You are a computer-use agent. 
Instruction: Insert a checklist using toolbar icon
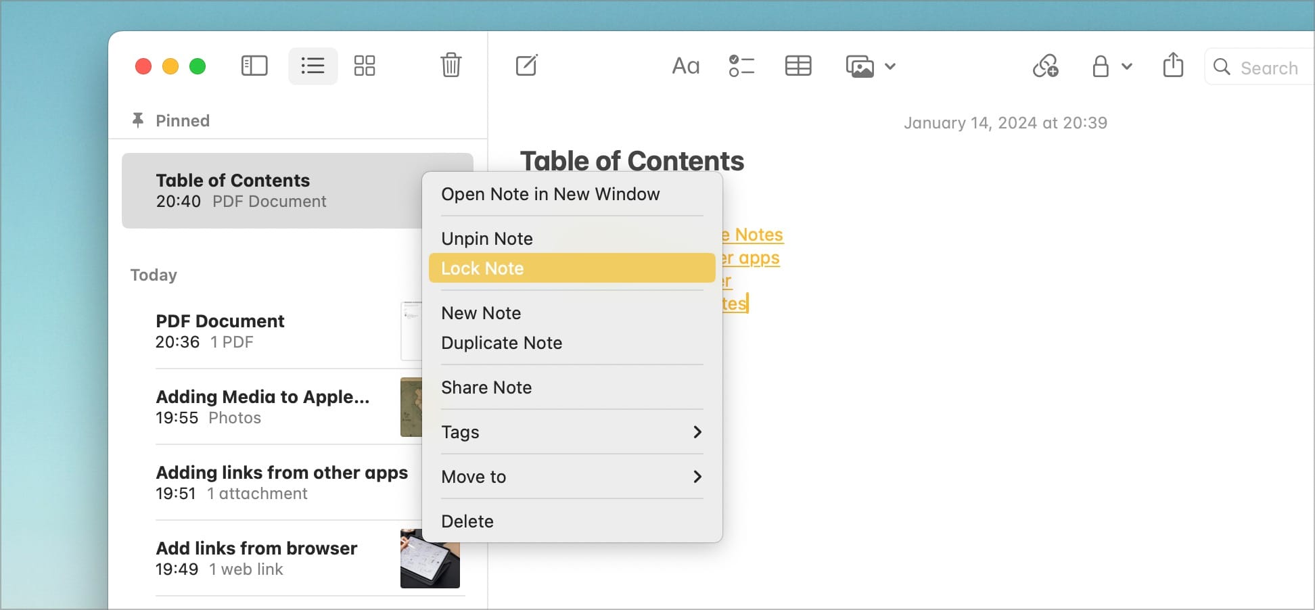point(741,66)
